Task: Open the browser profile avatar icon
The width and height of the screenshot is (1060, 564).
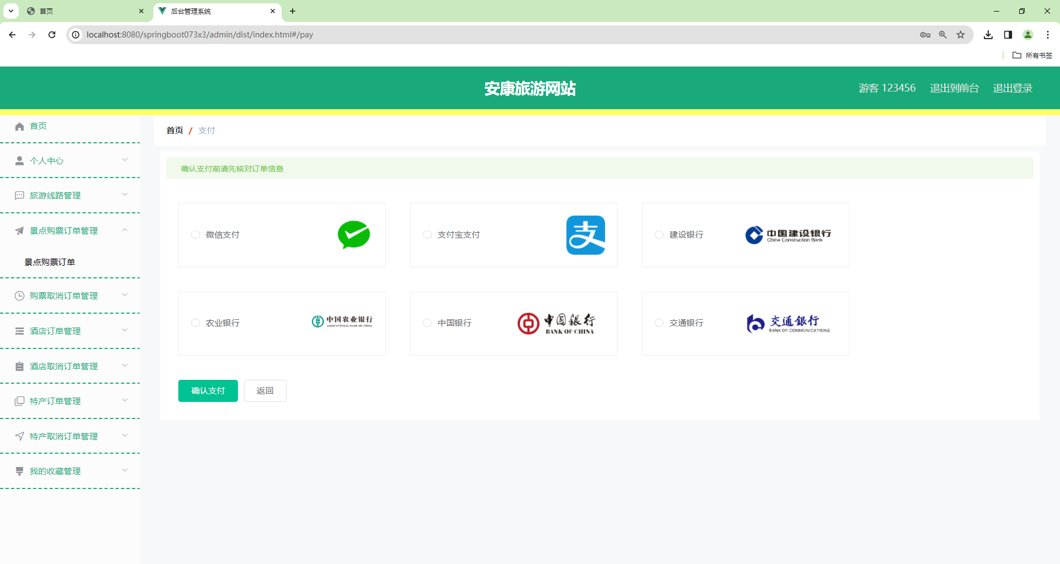Action: (1028, 35)
